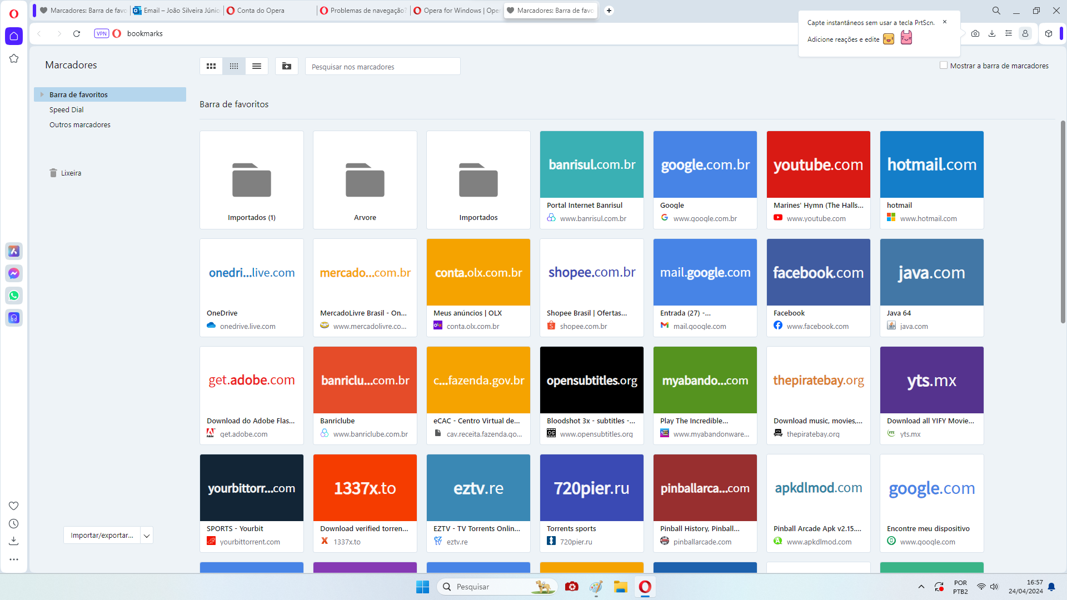Open File Explorer from the taskbar

tap(620, 587)
